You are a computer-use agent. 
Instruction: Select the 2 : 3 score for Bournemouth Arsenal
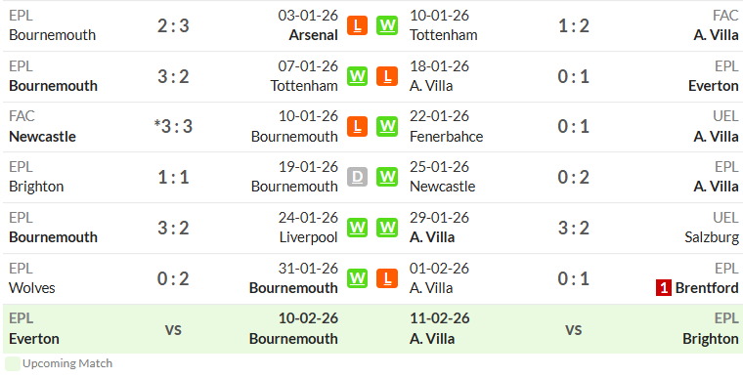click(173, 25)
